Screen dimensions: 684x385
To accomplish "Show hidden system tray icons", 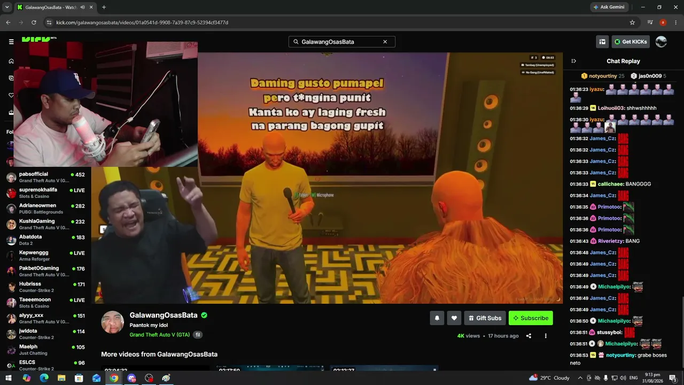I will (580, 378).
